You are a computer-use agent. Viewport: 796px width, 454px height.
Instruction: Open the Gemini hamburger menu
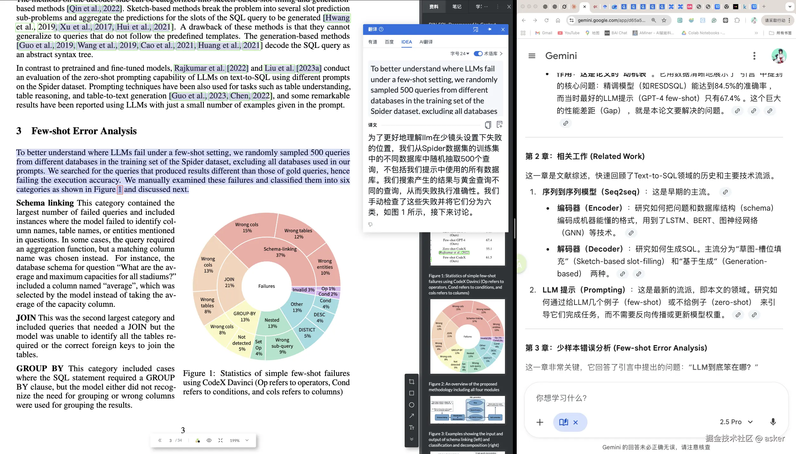[x=532, y=56]
